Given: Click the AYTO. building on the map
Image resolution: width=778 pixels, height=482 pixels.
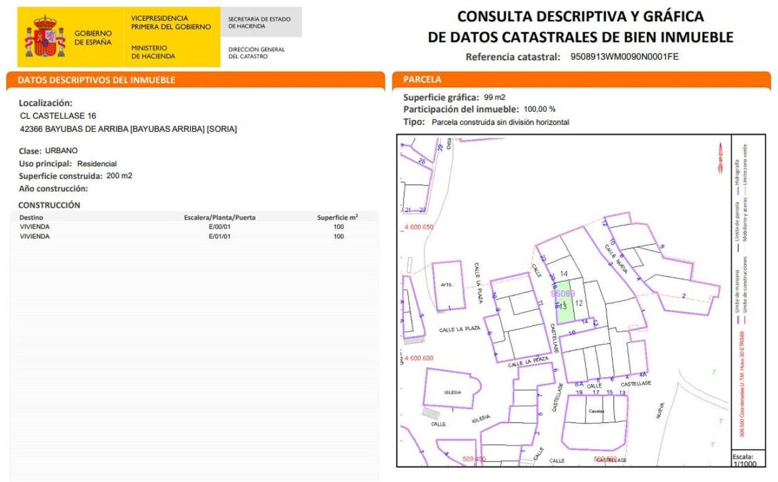Looking at the screenshot, I should (x=449, y=285).
